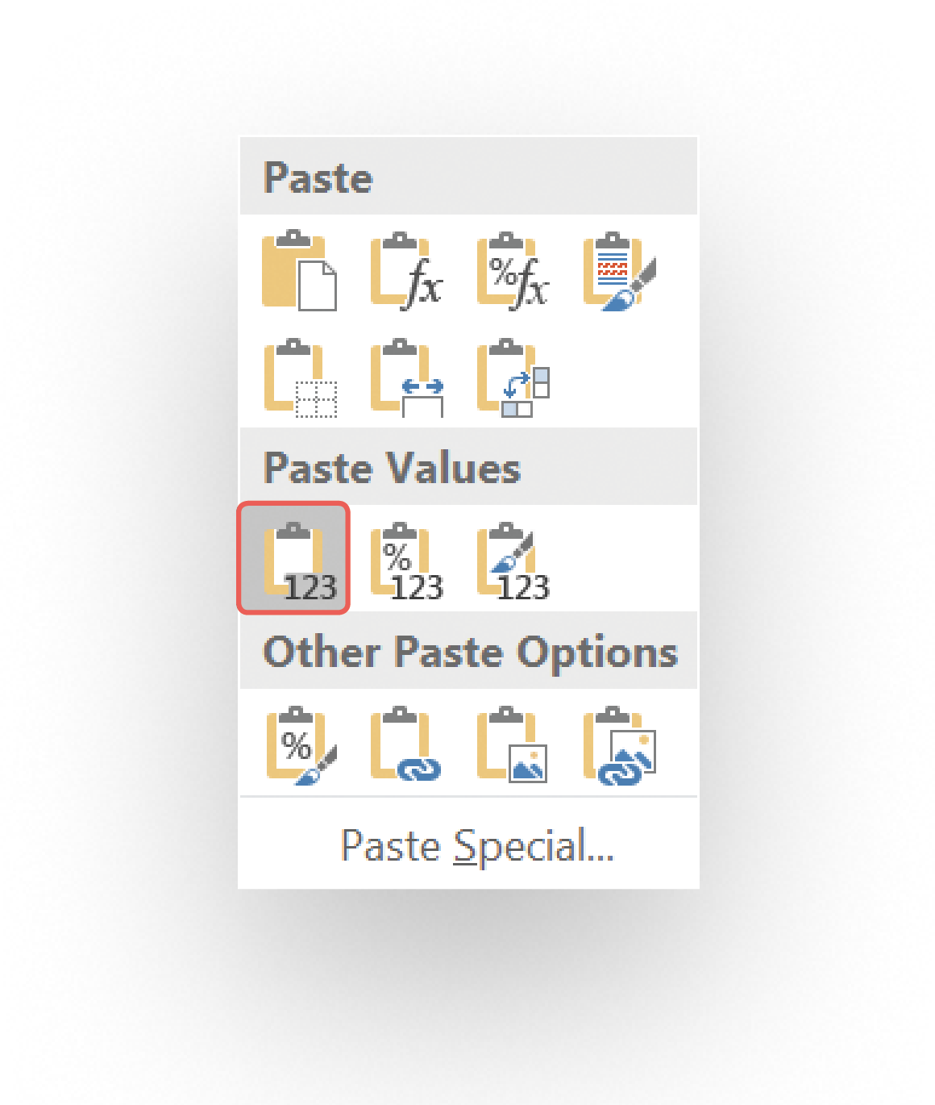
Task: Select Formulas & Number Formatting paste icon
Action: pos(513,270)
